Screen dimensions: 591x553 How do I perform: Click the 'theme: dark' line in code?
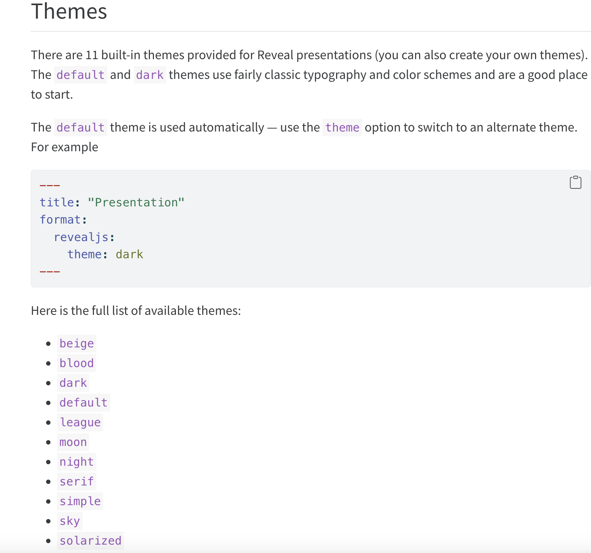point(105,254)
